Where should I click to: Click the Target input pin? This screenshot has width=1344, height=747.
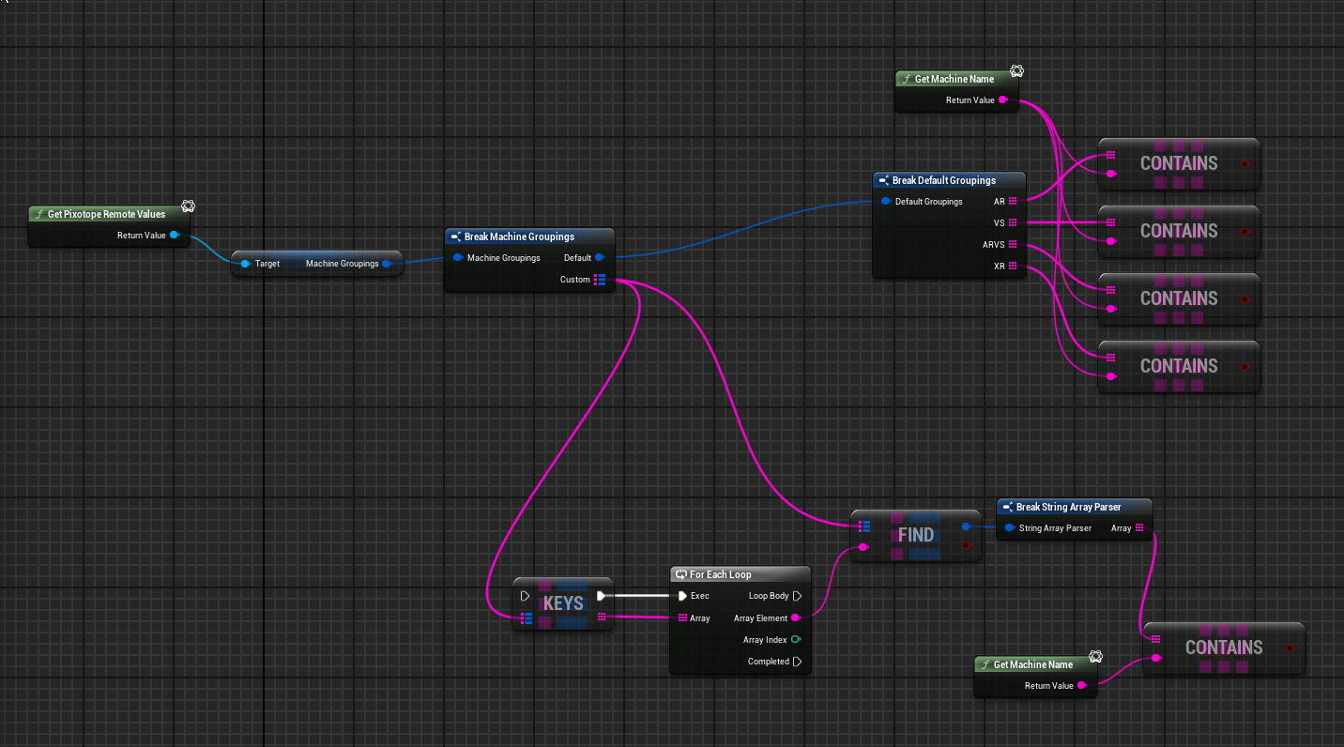click(x=245, y=264)
